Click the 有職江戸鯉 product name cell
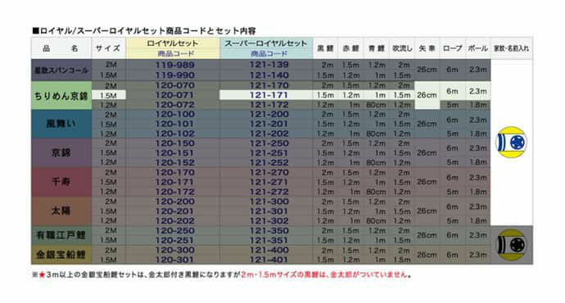Viewport: 565px width, 303px height. pos(61,235)
